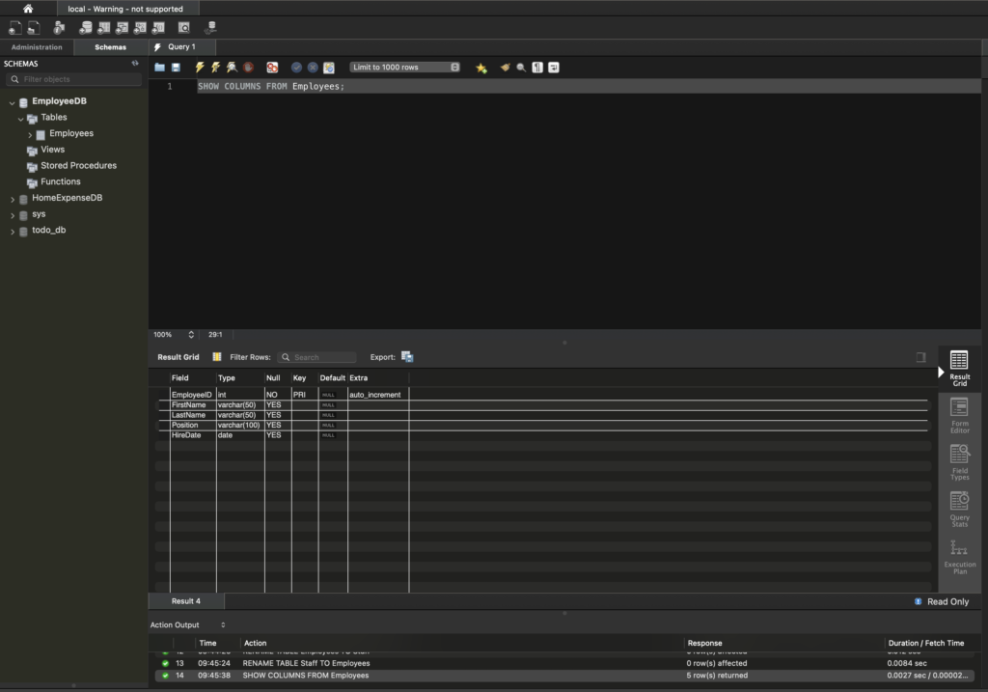Open the Limit to 1000 rows dropdown
The width and height of the screenshot is (988, 692).
[405, 68]
